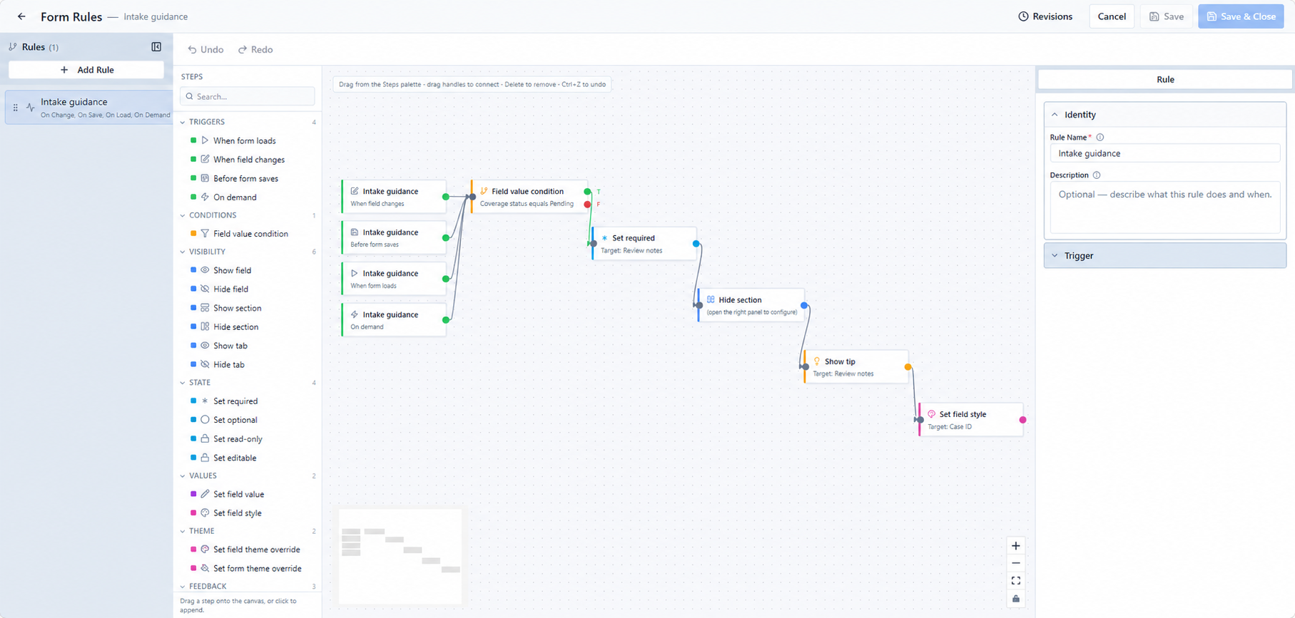The image size is (1295, 618).
Task: Go back using the arrow icon
Action: [21, 16]
